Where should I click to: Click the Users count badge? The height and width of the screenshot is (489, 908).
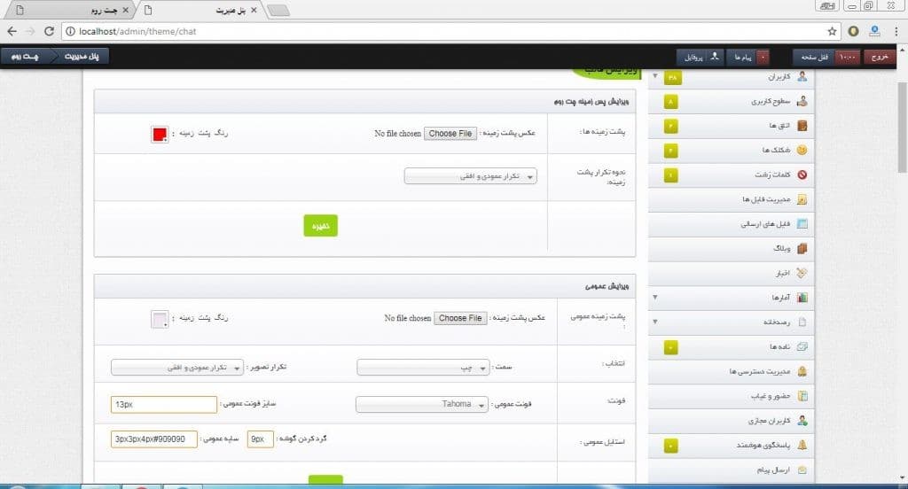click(672, 77)
